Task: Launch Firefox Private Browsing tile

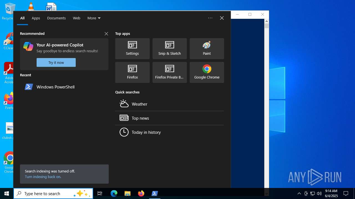Action: click(x=169, y=72)
